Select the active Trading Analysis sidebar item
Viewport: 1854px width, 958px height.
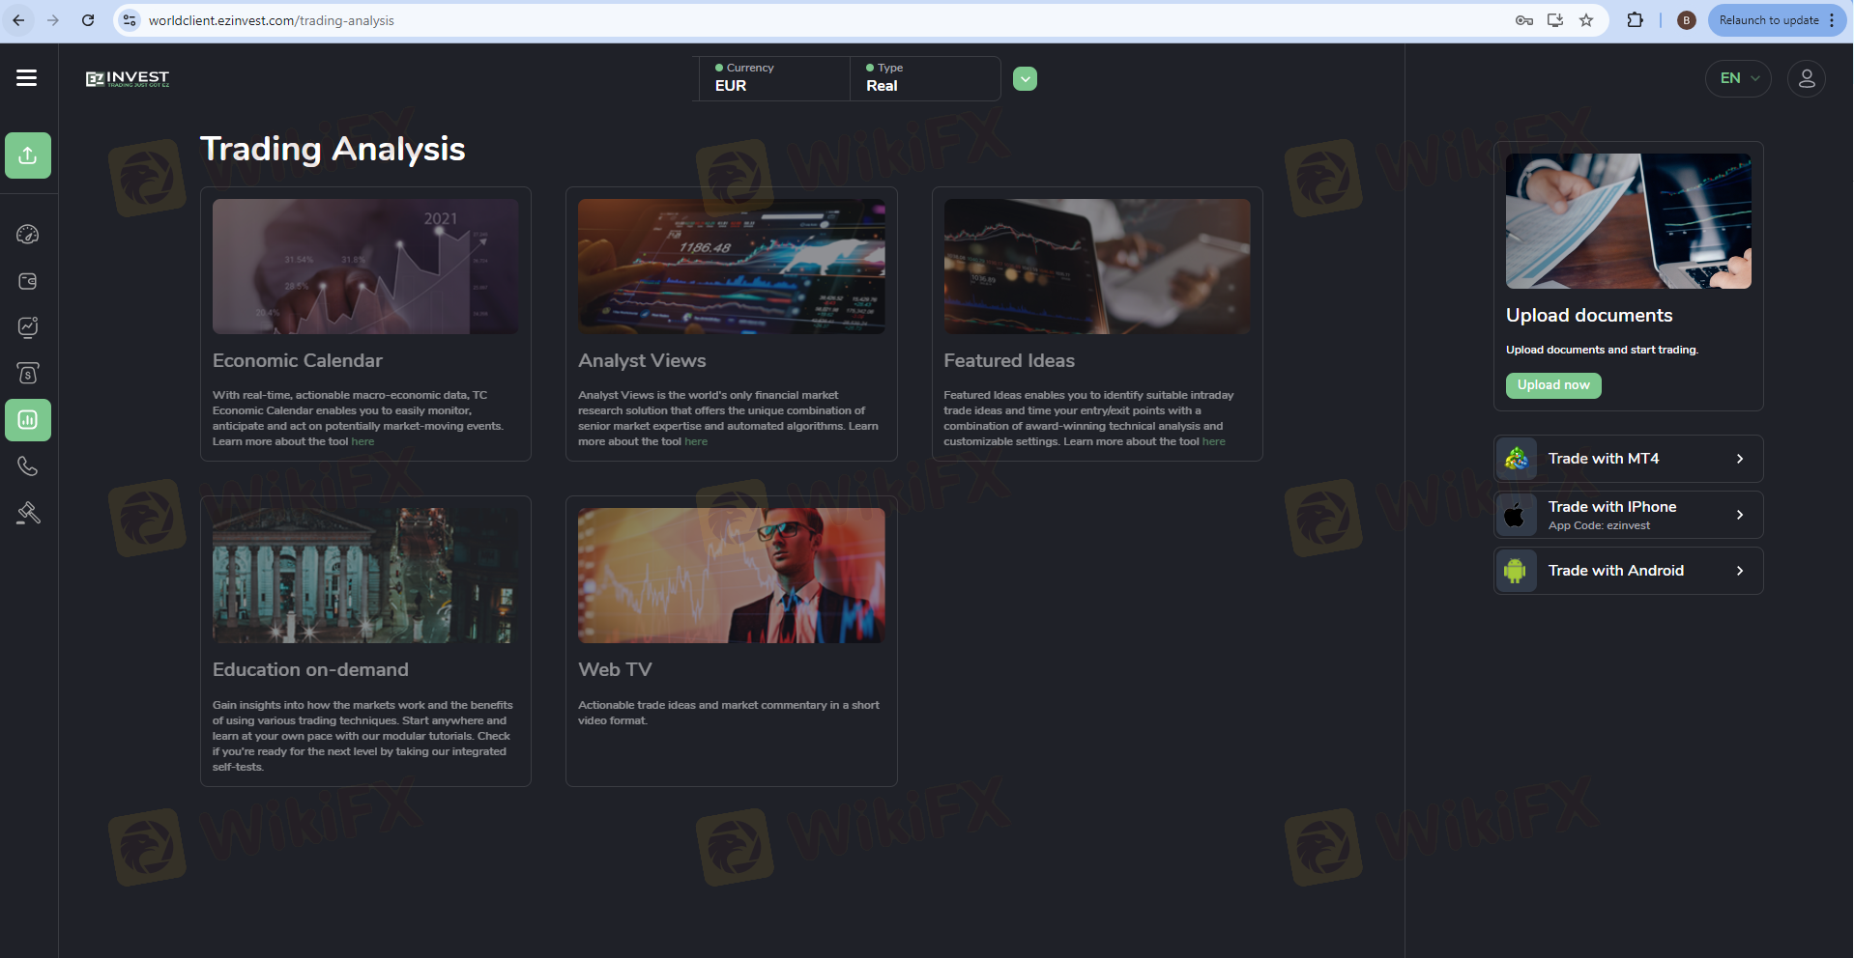(28, 420)
